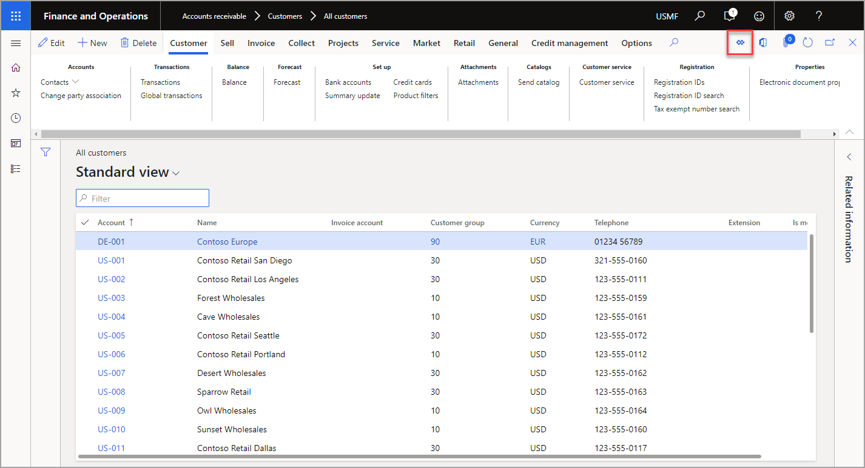Viewport: 865px width, 468px height.
Task: Switch to the Invoice tab
Action: point(261,43)
